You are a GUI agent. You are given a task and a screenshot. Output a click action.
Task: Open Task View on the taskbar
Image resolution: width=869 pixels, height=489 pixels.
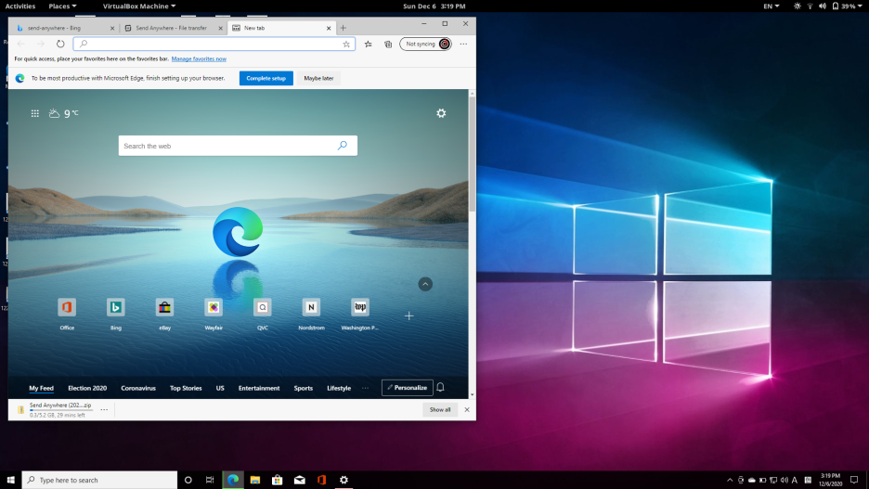[210, 480]
